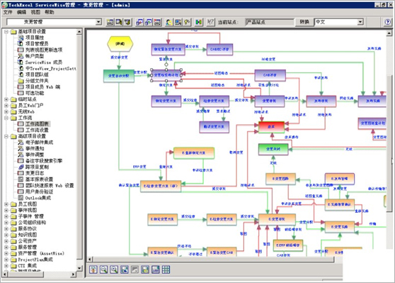
Task: Open the 帮助 menu
Action: tap(49, 12)
